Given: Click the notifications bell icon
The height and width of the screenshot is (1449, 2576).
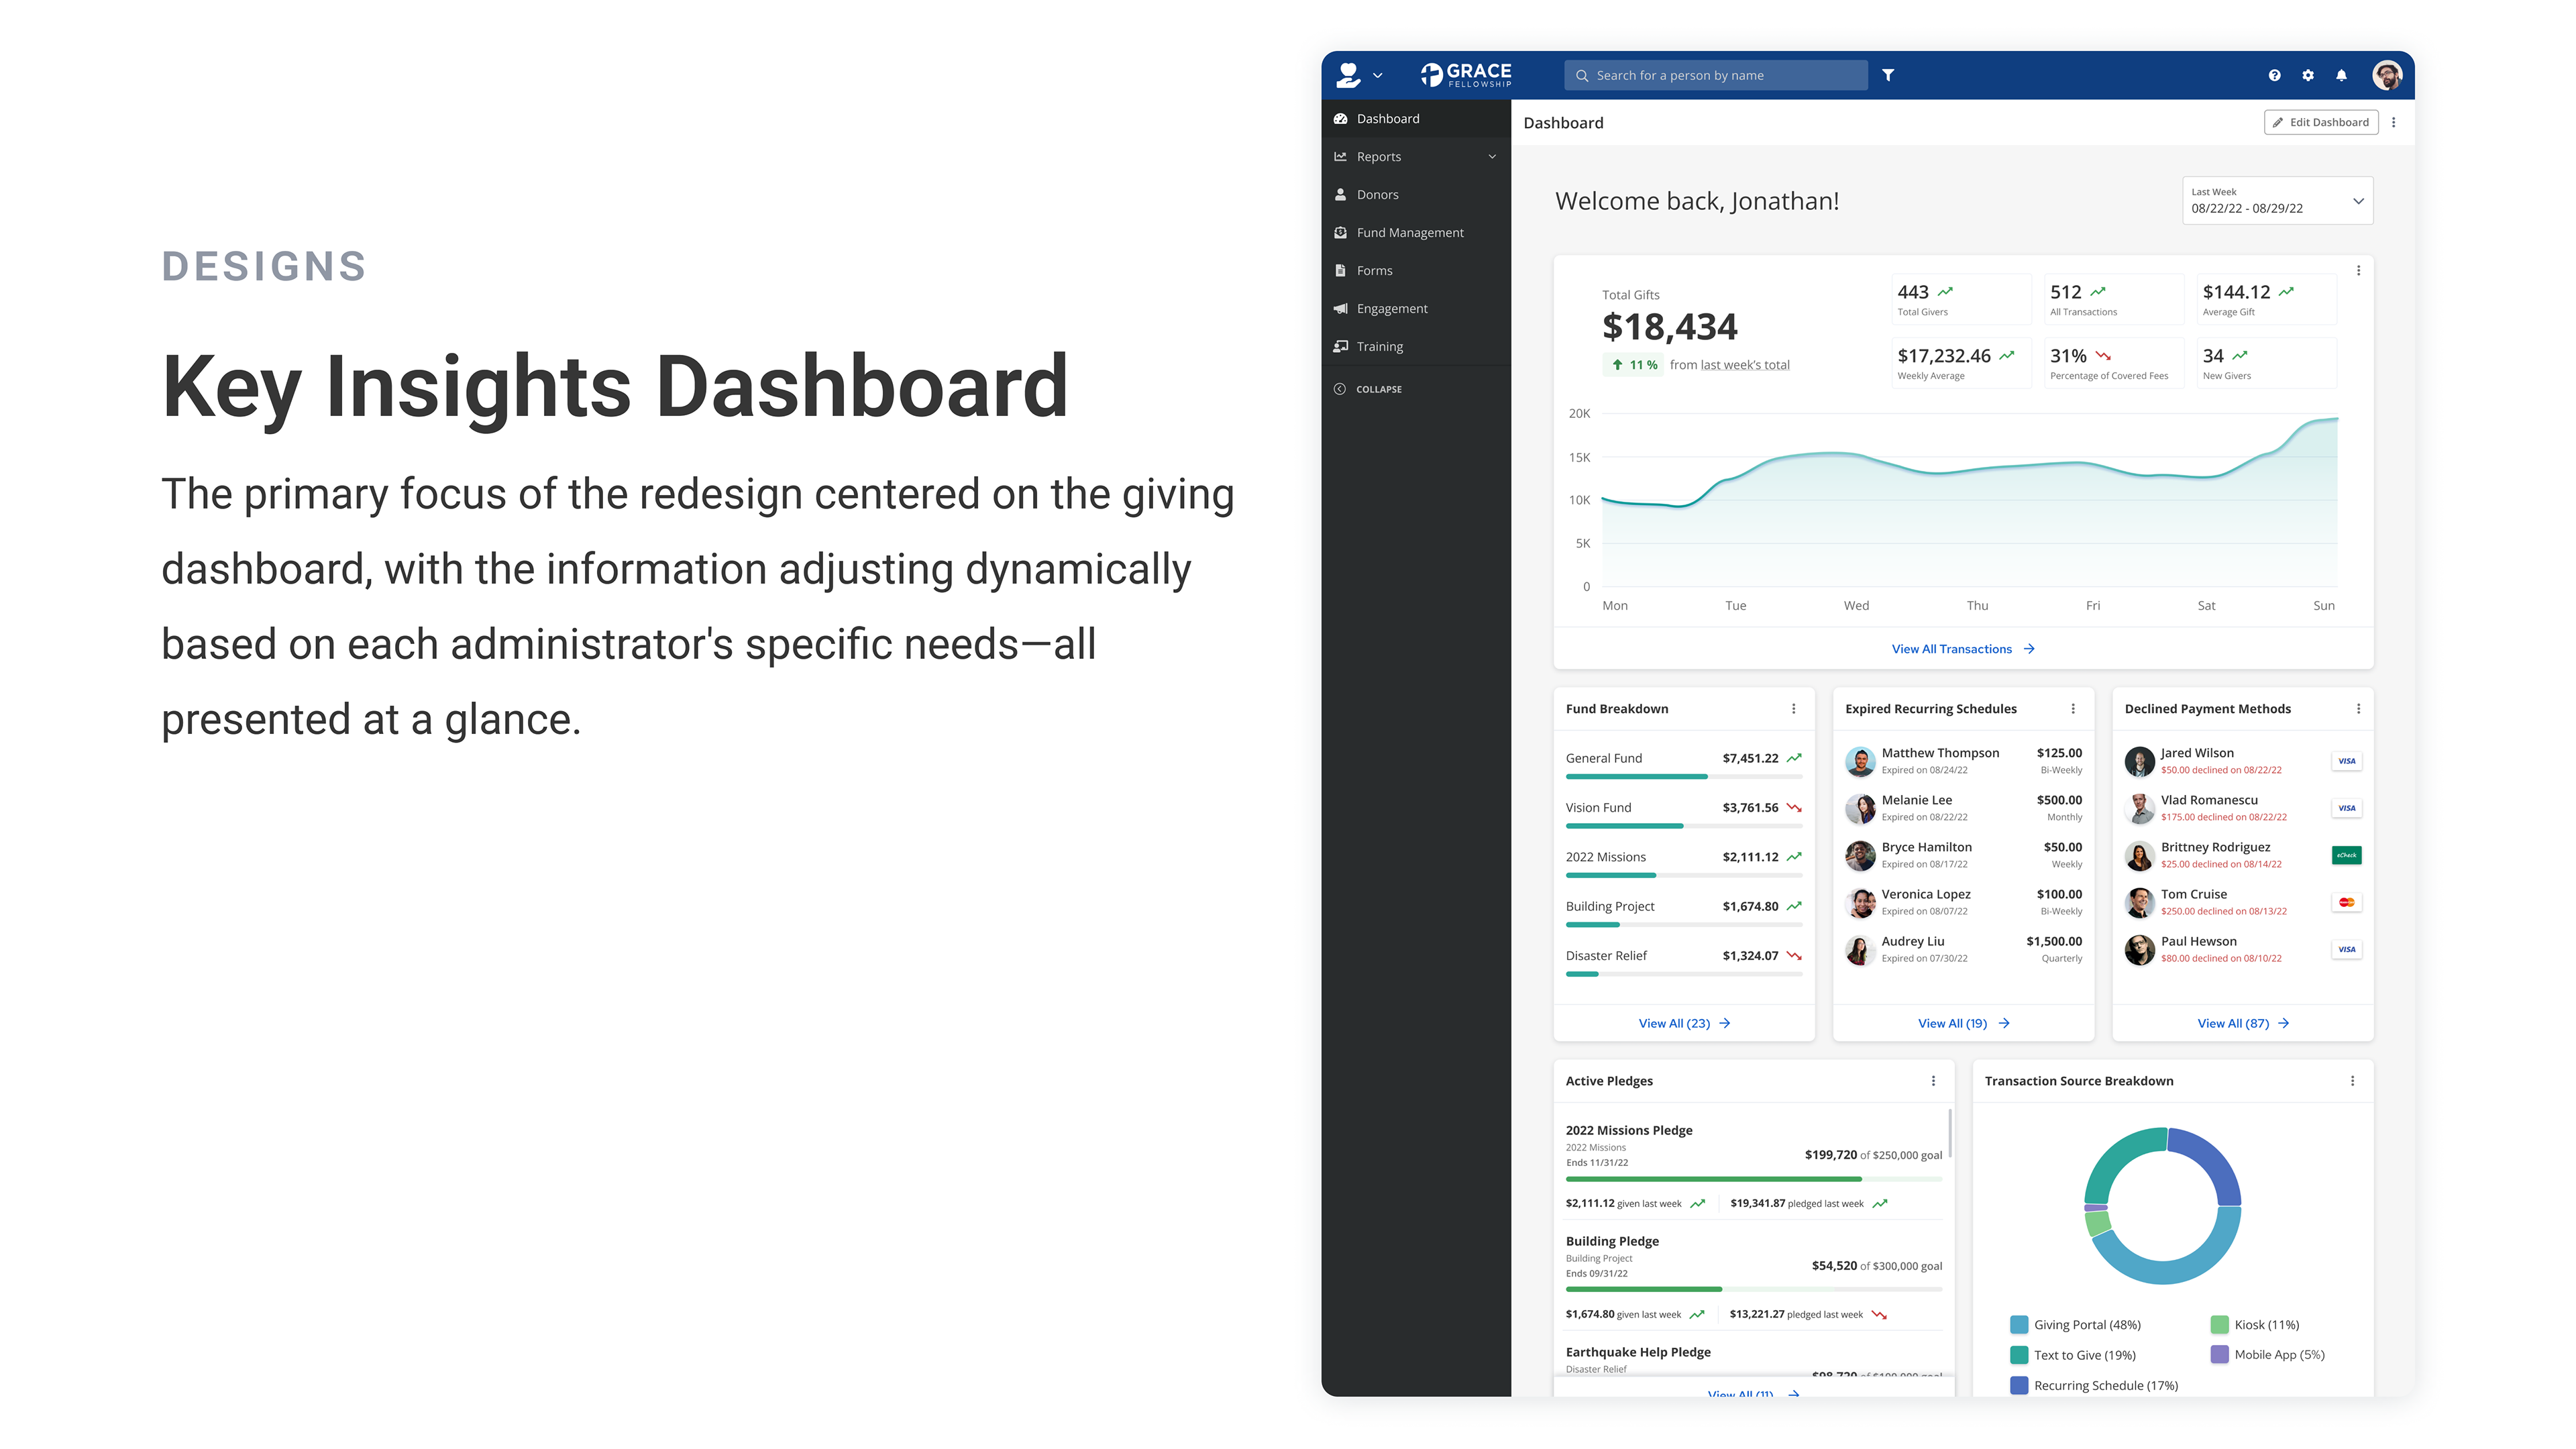Looking at the screenshot, I should point(2341,75).
